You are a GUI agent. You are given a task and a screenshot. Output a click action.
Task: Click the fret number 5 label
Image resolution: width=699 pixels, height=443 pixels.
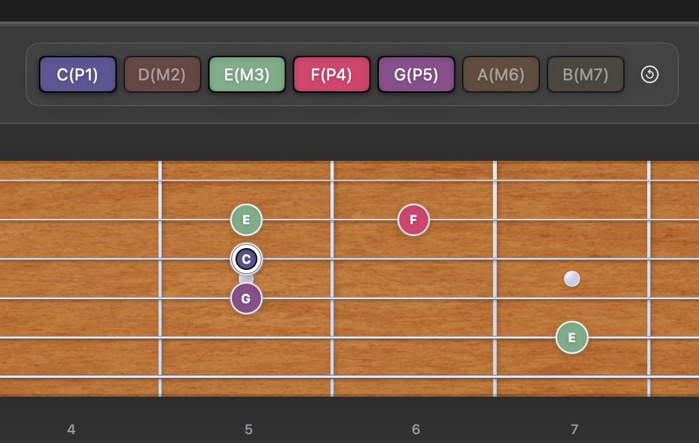(248, 429)
